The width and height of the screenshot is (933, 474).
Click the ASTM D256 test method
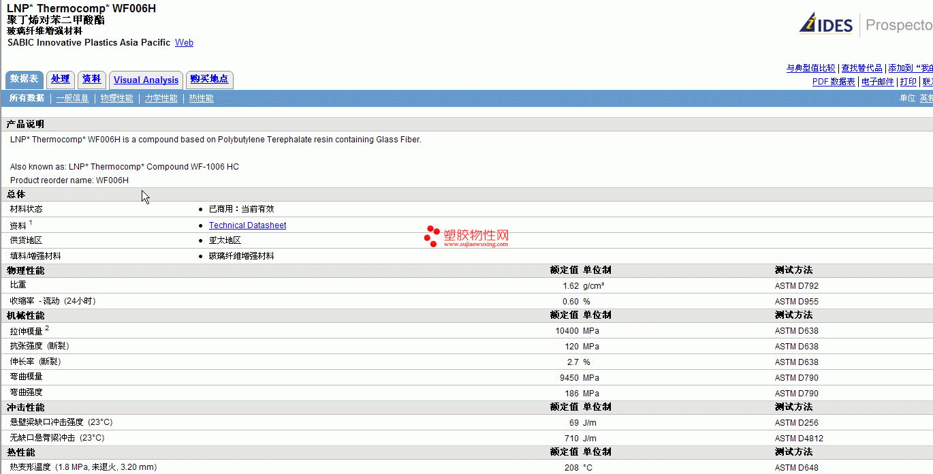pos(797,423)
